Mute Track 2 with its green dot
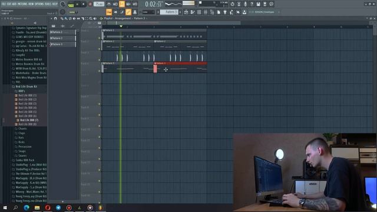 [x=100, y=49]
